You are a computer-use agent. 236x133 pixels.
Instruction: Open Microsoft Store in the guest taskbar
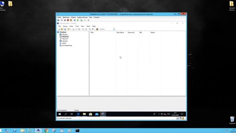(90, 114)
